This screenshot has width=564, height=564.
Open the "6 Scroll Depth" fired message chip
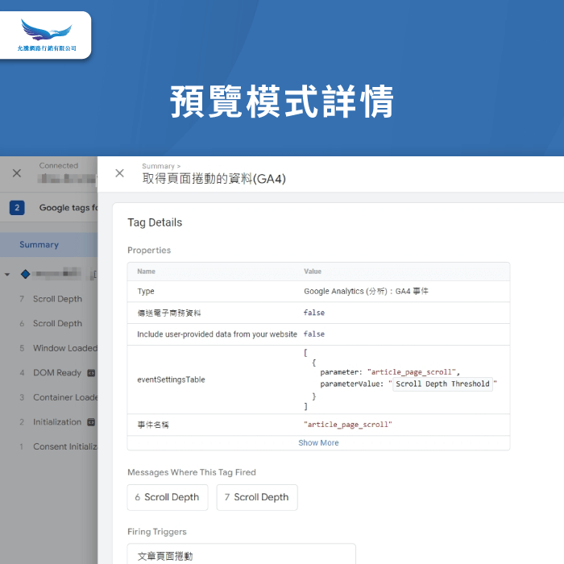click(x=168, y=497)
